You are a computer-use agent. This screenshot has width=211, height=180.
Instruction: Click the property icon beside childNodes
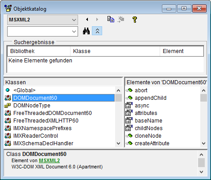pyautogui.click(x=129, y=128)
